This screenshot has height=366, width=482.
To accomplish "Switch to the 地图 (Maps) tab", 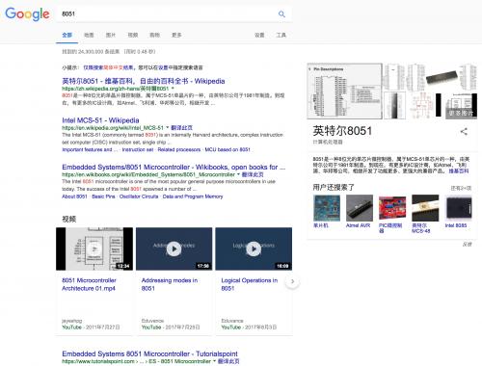I will (x=89, y=35).
